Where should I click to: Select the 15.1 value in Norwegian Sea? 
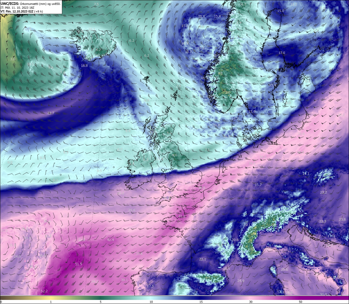pyautogui.click(x=201, y=17)
